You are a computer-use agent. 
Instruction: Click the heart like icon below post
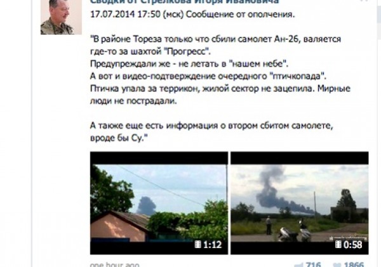[337, 265]
